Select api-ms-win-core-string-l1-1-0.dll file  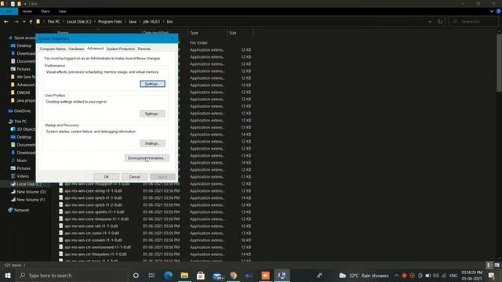[93, 191]
